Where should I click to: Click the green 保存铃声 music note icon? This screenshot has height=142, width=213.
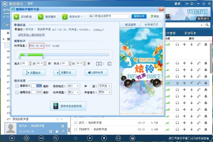click(65, 17)
